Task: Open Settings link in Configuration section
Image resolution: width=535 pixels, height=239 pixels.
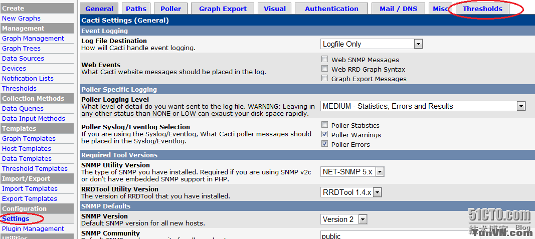Action: pos(16,218)
